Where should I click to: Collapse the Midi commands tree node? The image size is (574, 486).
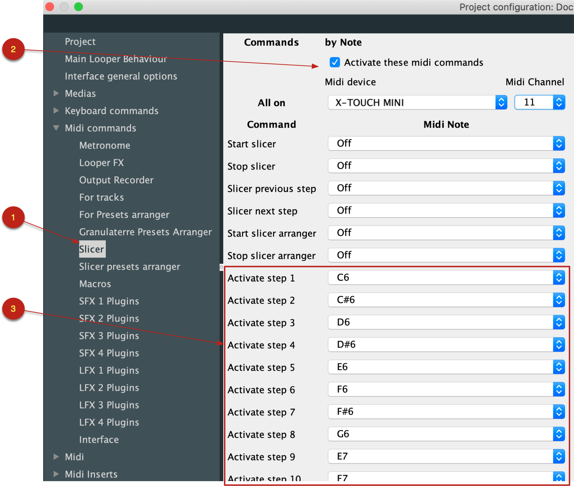pos(56,128)
